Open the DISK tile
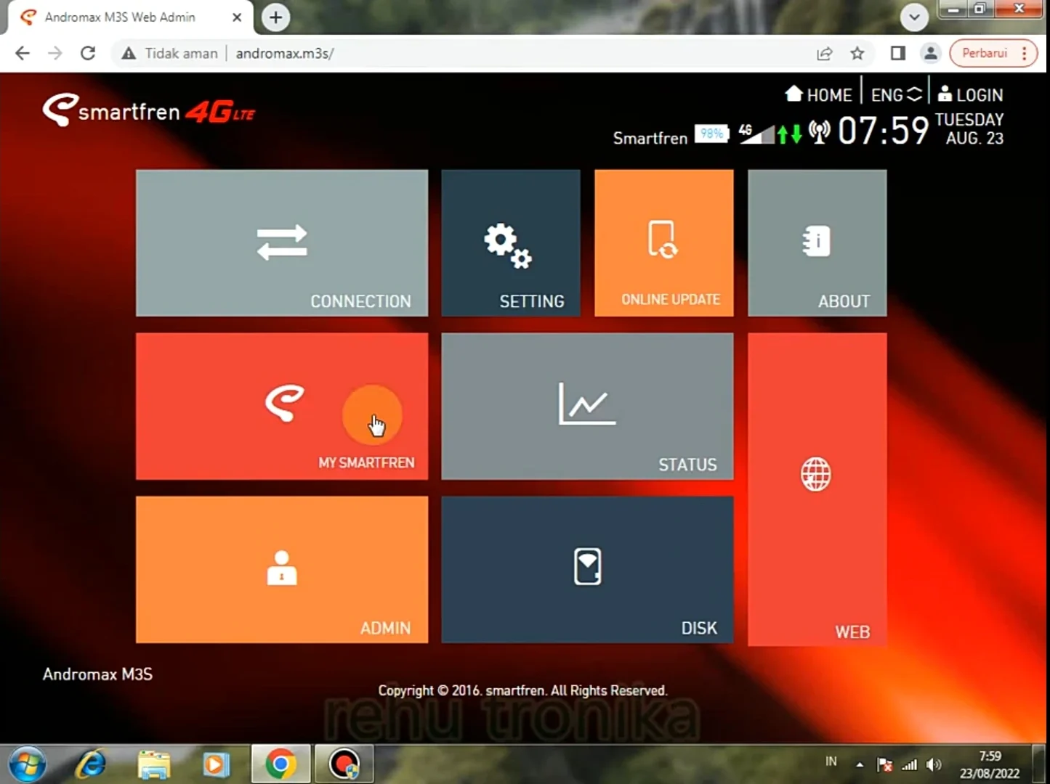The width and height of the screenshot is (1050, 784). click(x=587, y=570)
